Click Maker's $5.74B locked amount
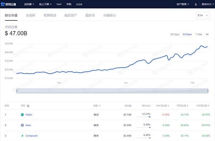This screenshot has width=215, height=141. (x=127, y=114)
